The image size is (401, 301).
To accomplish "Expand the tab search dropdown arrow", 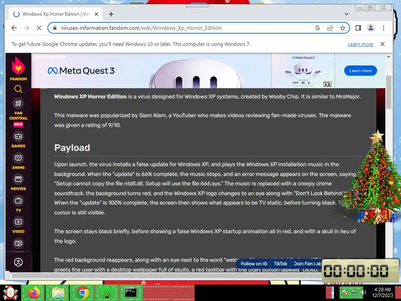I will coord(347,14).
